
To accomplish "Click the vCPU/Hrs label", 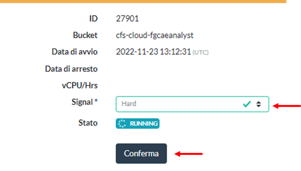I will pos(80,85).
